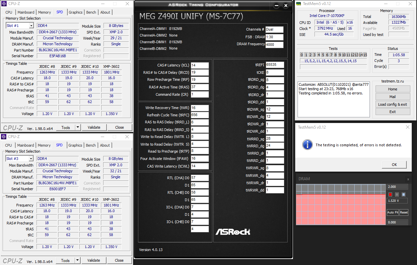Select test box 15 in TestMem5
417x265 pixels.
(x=365, y=55)
